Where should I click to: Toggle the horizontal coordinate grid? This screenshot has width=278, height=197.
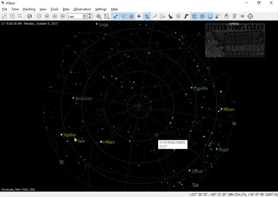point(202,16)
